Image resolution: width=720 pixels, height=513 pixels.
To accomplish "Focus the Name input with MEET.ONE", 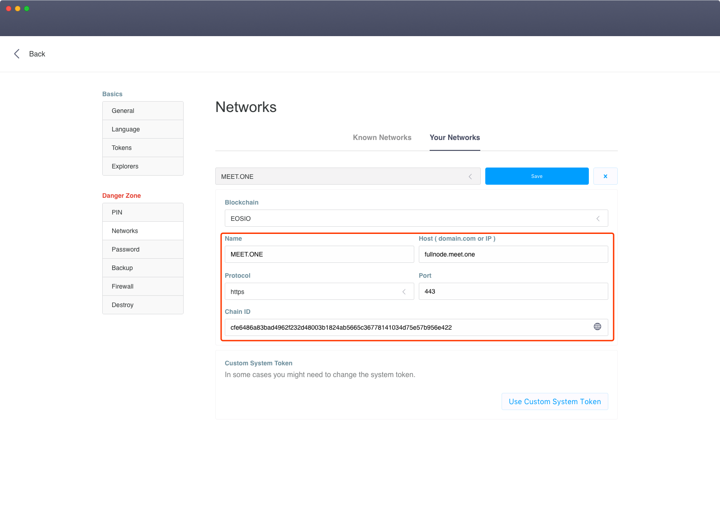I will 319,254.
